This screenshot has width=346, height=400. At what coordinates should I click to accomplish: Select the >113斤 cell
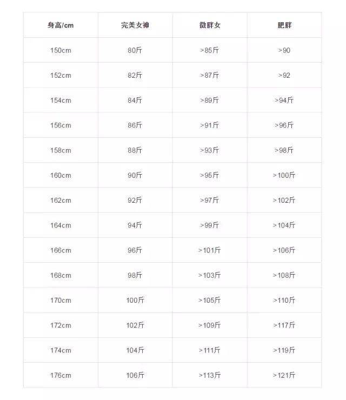pos(209,375)
